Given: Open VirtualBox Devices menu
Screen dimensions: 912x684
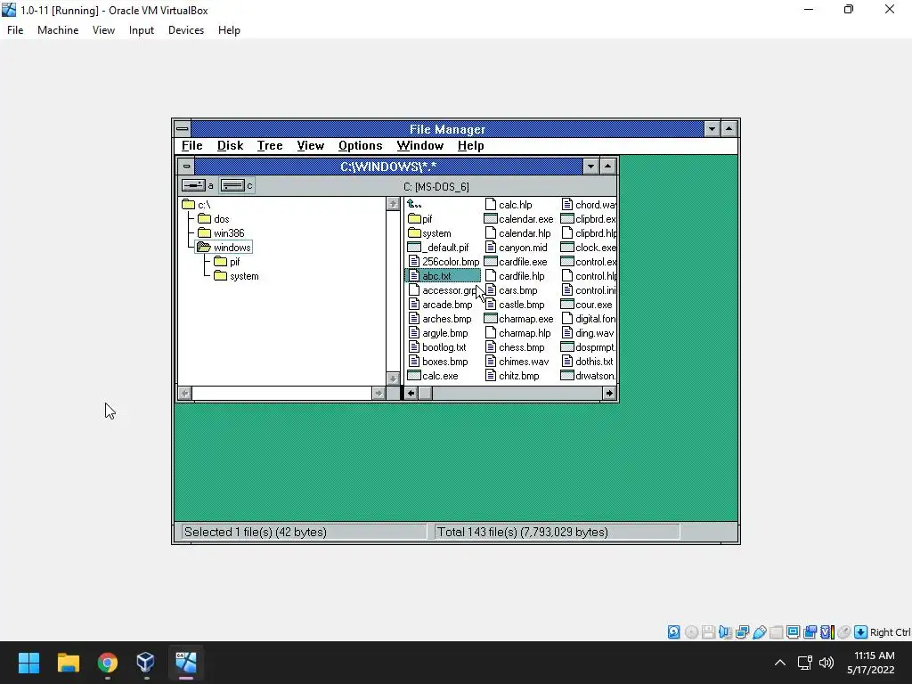Looking at the screenshot, I should (x=186, y=30).
